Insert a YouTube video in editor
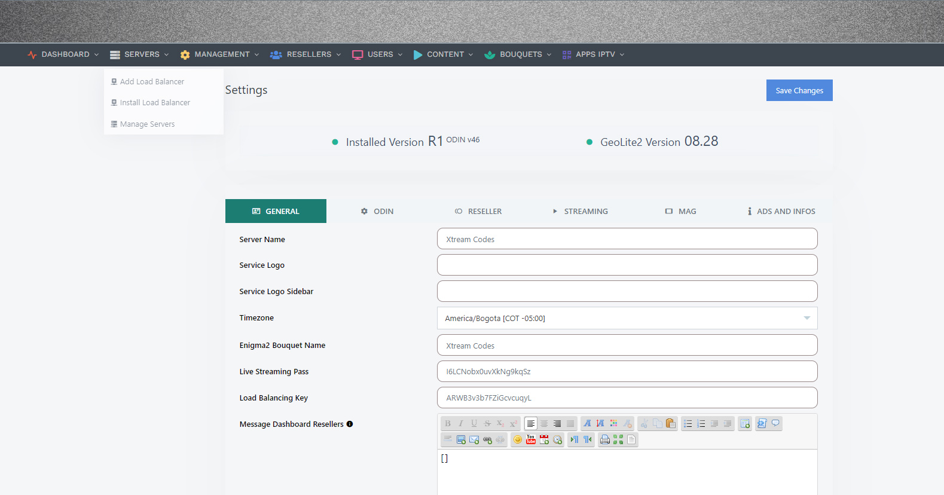 pyautogui.click(x=531, y=439)
